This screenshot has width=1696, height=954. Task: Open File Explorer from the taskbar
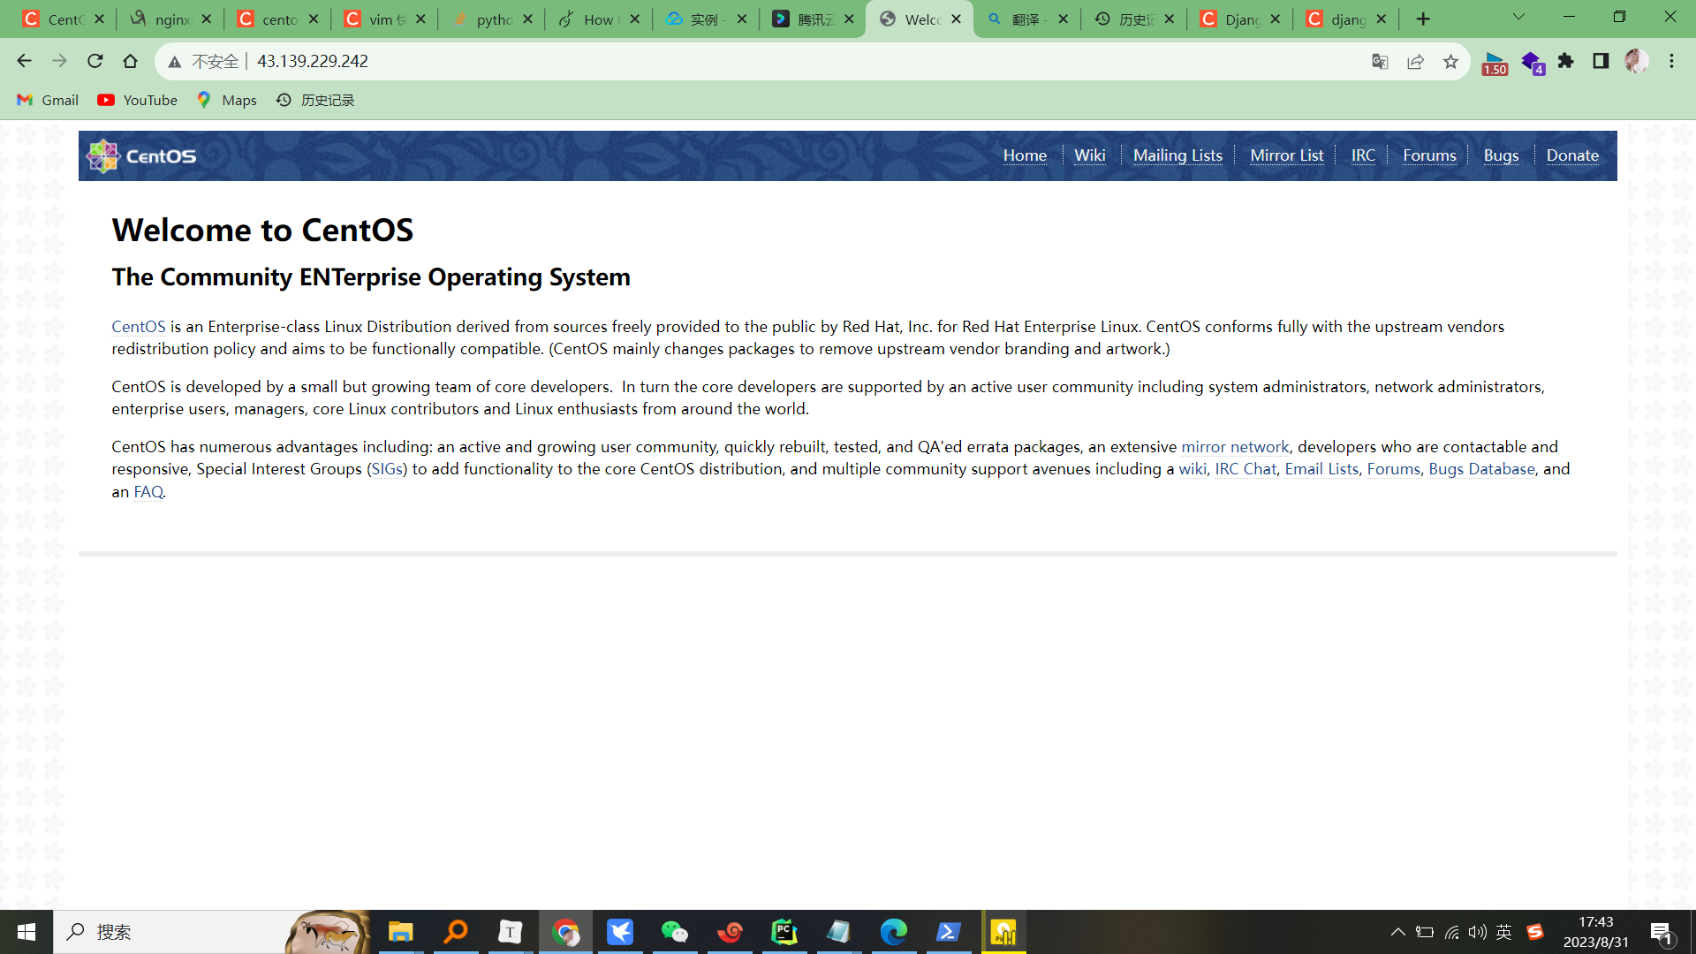pos(401,932)
